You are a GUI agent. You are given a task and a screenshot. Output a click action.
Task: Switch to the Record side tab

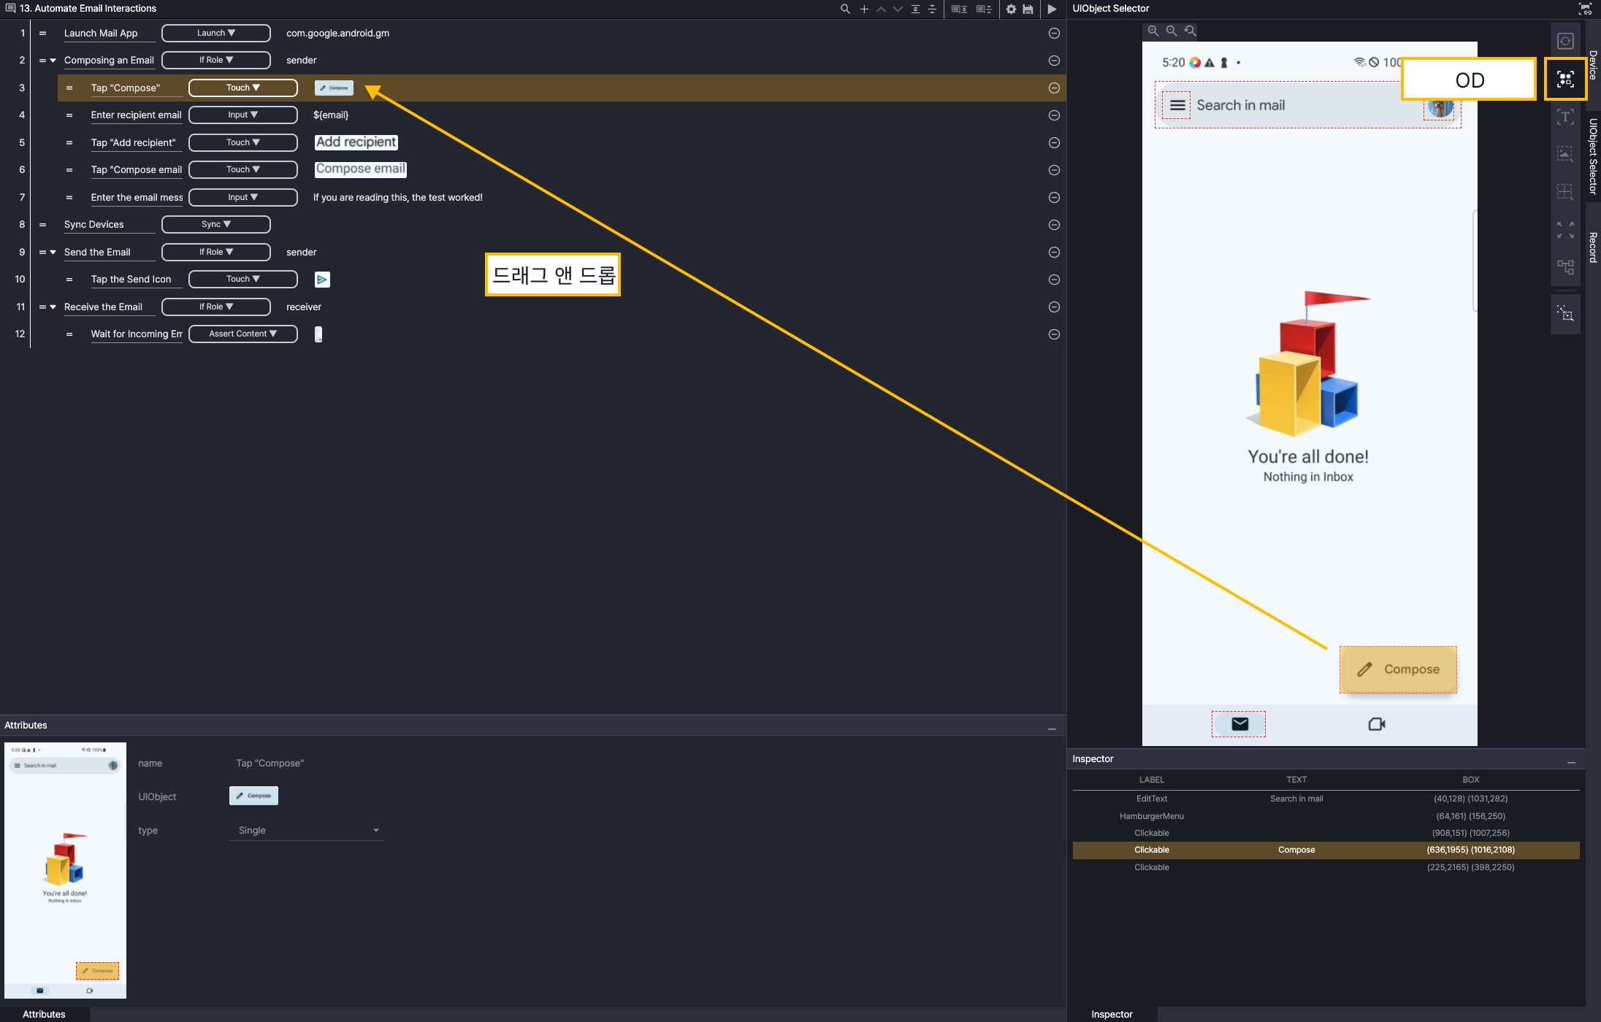click(1593, 247)
